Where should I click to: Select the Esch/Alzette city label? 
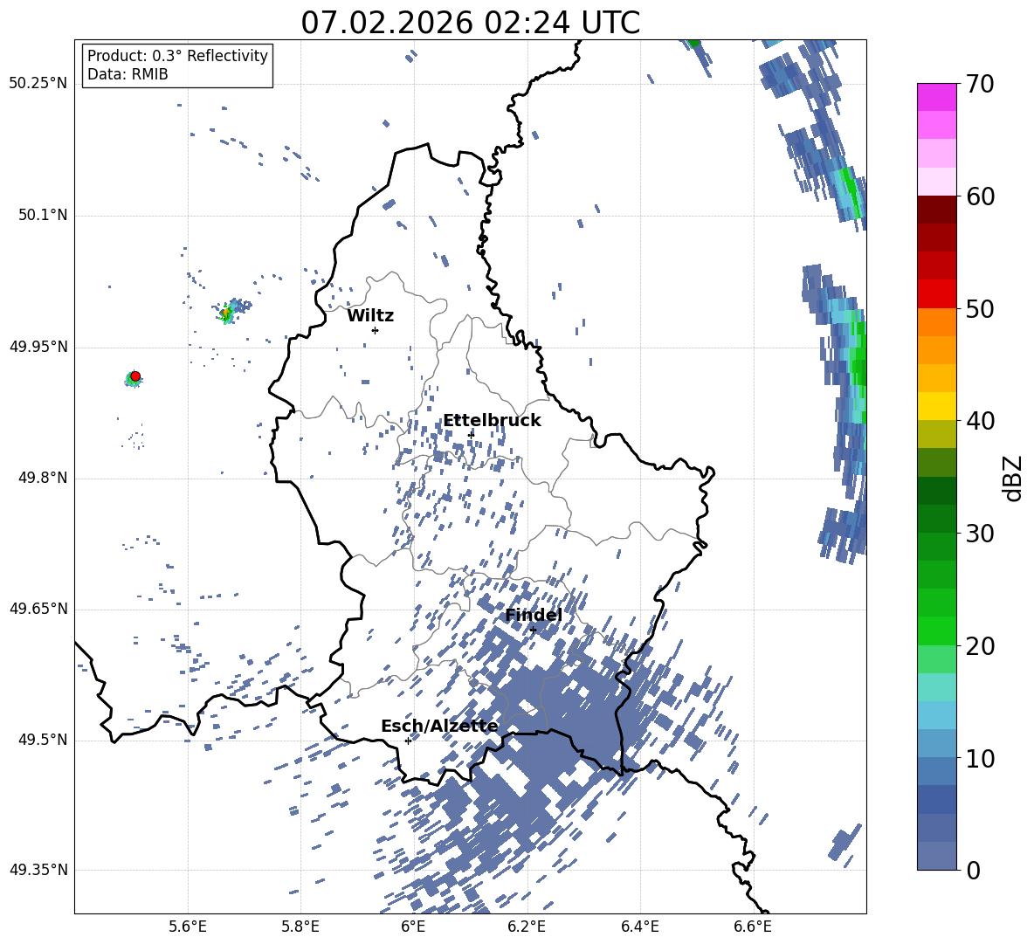[439, 727]
